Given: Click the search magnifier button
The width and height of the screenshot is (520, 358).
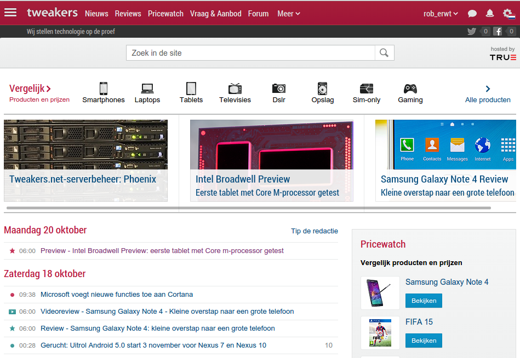Looking at the screenshot, I should (x=384, y=52).
